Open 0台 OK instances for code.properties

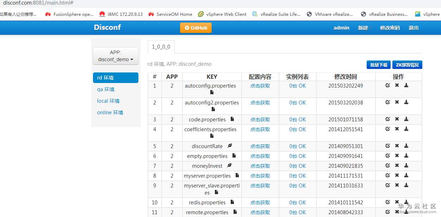pyautogui.click(x=298, y=119)
